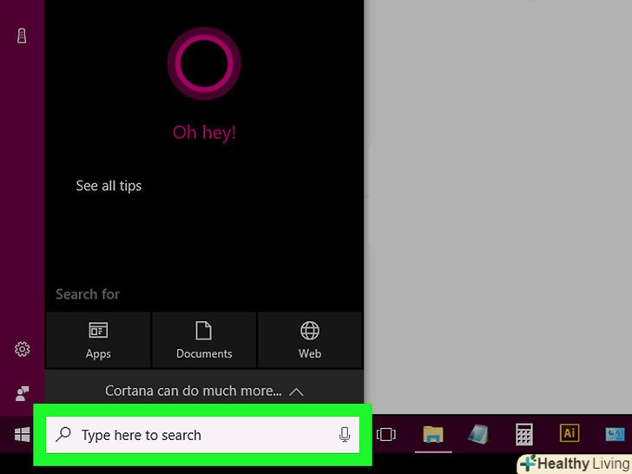632x474 pixels.
Task: Open the notepad-style app icon on taskbar
Action: click(478, 434)
